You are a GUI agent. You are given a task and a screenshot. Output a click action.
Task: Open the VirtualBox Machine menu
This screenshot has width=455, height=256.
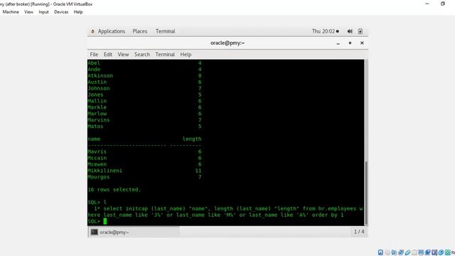[x=11, y=12]
